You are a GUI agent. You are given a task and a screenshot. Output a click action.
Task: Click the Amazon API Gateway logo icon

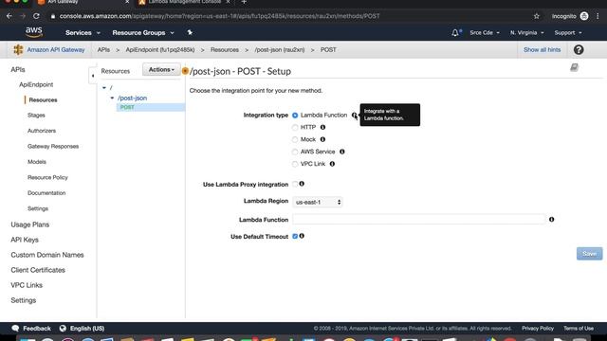point(18,50)
